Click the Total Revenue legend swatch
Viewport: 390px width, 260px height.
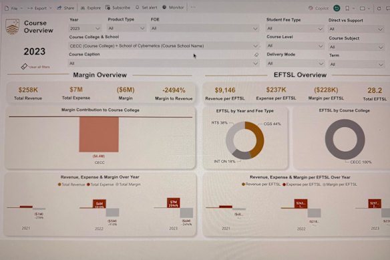(59, 184)
